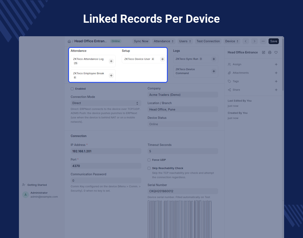The height and width of the screenshot is (238, 303).
Task: Open Getting Started in sidebar
Action: [x=35, y=185]
